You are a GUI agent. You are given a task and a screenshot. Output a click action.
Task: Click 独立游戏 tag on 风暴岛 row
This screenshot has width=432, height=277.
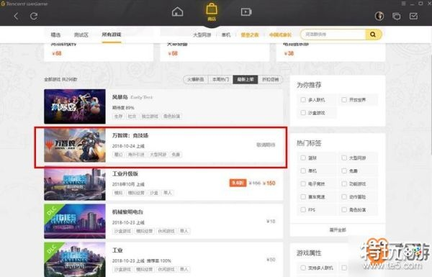coord(150,117)
